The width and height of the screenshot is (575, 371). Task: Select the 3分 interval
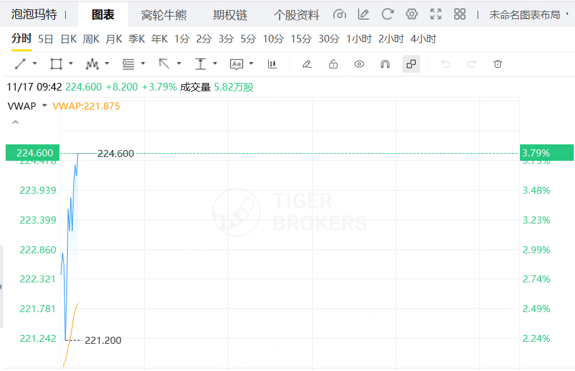pos(226,39)
